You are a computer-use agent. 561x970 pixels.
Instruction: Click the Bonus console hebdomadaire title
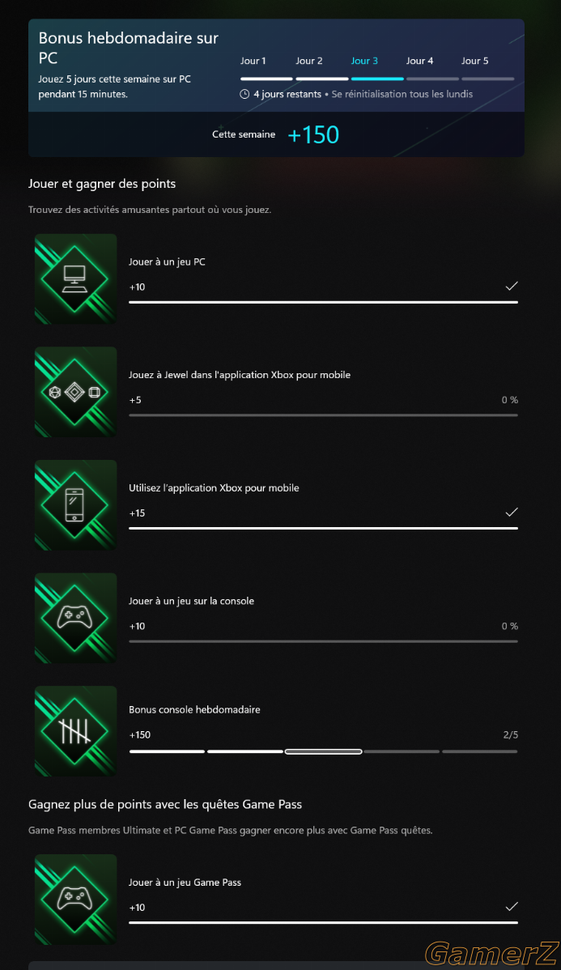[194, 709]
